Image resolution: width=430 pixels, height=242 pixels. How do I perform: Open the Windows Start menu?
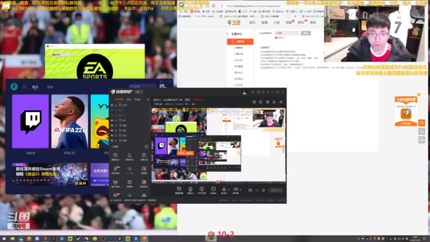coord(4,239)
